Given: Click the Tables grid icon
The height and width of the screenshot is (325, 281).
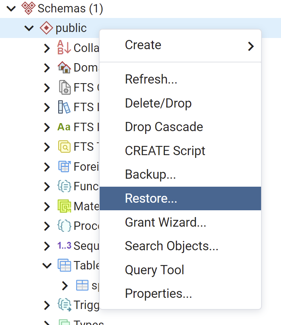Looking at the screenshot, I should 64,265.
